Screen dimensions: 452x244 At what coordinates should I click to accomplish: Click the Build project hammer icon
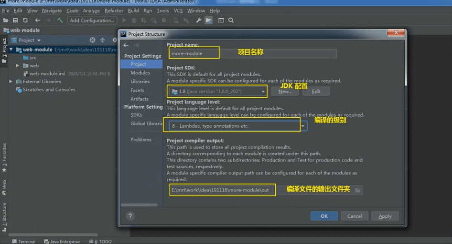[60, 20]
